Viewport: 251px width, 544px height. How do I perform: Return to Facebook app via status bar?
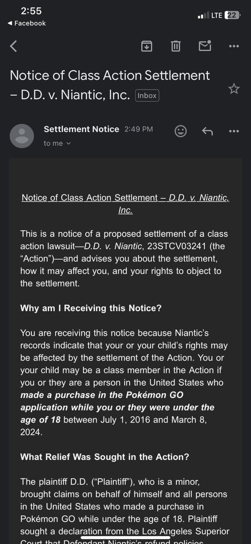27,24
